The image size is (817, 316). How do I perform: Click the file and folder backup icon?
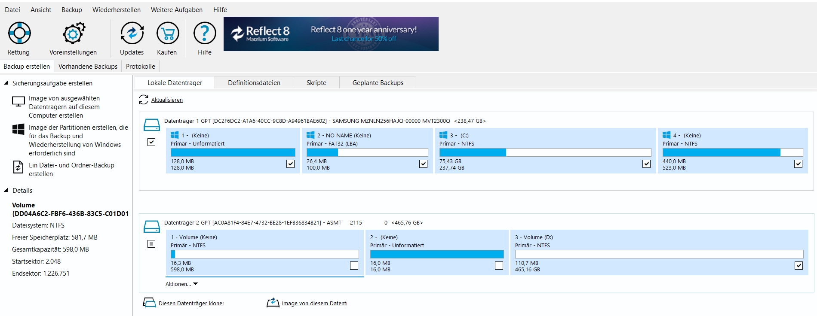pos(18,167)
